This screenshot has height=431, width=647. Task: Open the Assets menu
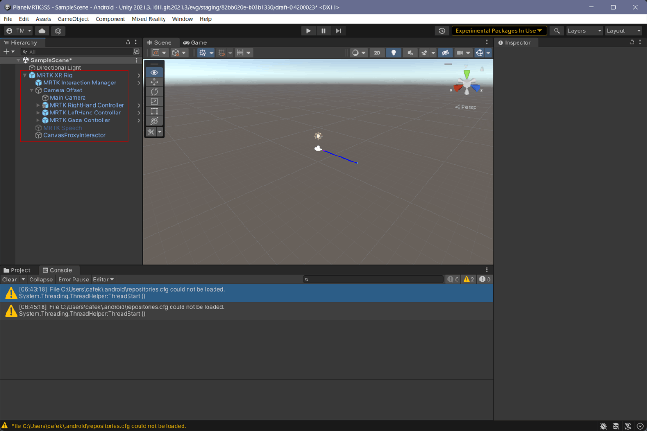tap(43, 19)
